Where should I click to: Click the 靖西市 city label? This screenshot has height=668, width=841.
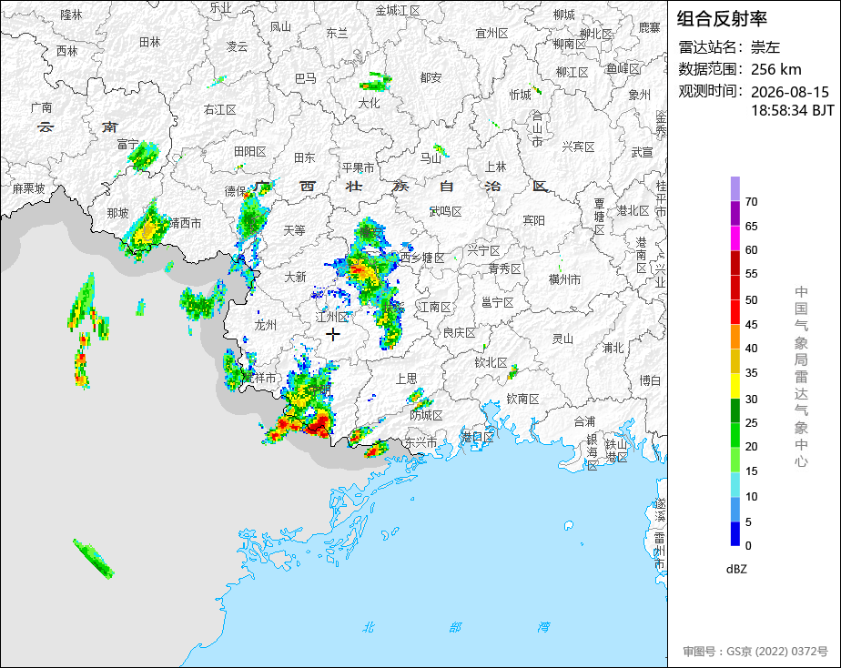point(185,223)
